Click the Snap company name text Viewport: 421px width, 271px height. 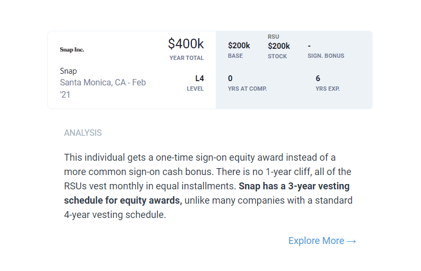click(x=69, y=71)
